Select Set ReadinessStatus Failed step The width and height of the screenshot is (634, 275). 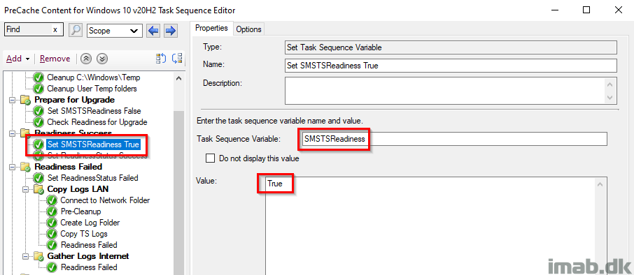pos(92,178)
